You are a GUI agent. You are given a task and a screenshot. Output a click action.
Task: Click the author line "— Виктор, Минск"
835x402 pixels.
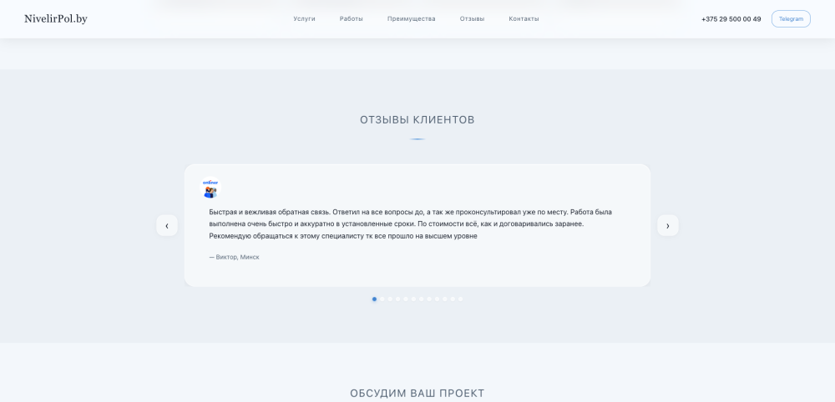coord(235,257)
